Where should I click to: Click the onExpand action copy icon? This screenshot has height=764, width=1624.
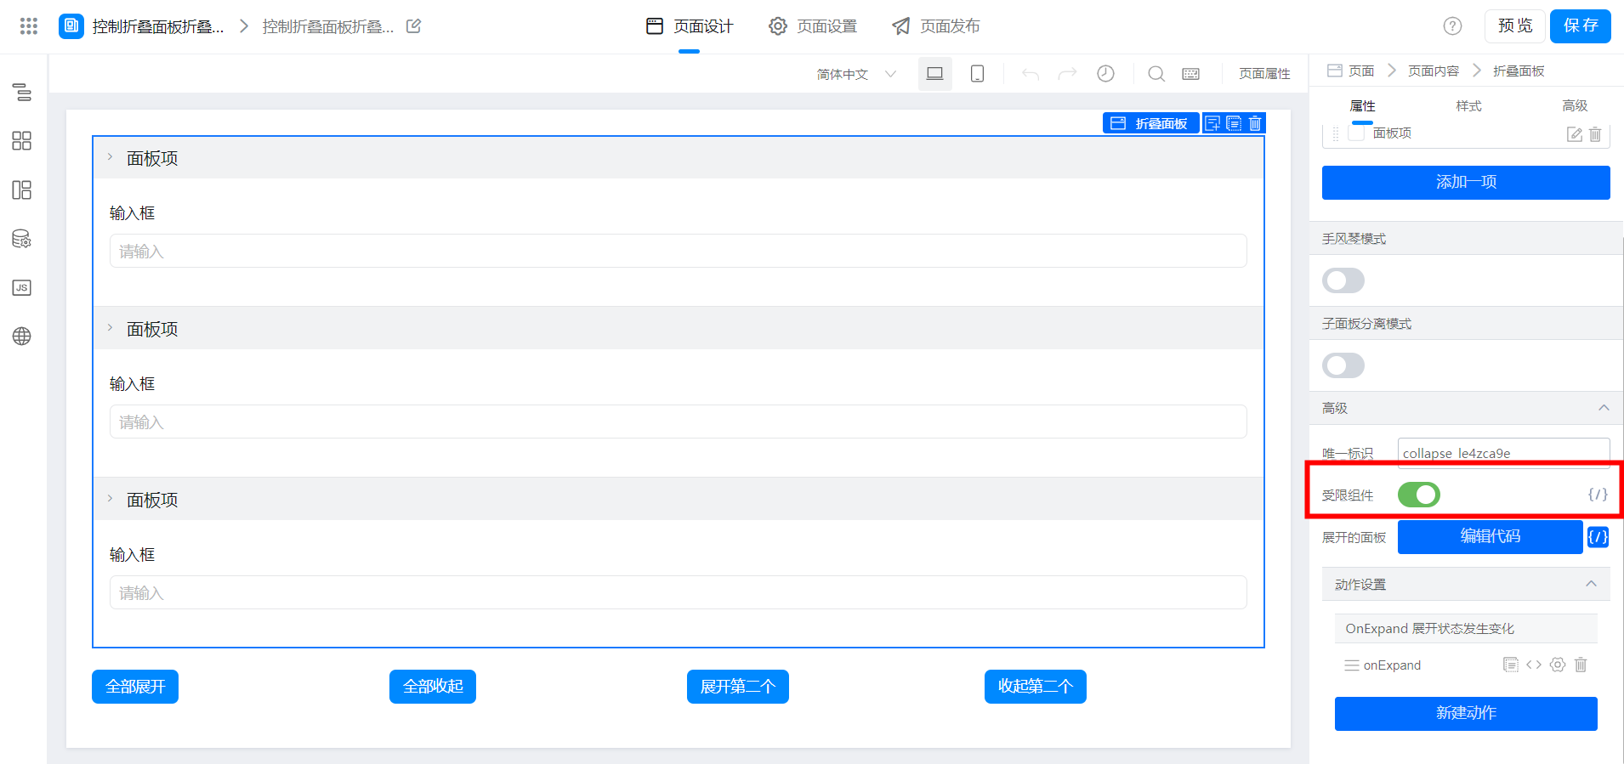point(1511,665)
